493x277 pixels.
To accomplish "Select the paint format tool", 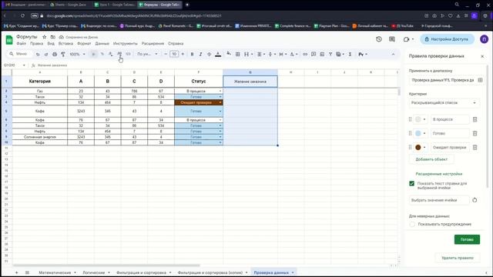I will click(x=63, y=55).
